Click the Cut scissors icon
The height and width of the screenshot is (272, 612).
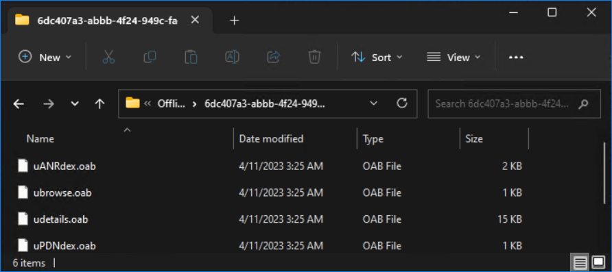point(108,58)
